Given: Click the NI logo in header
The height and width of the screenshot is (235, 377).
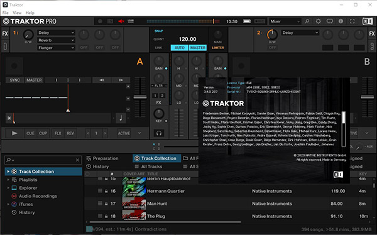Looking at the screenshot, I should [368, 21].
